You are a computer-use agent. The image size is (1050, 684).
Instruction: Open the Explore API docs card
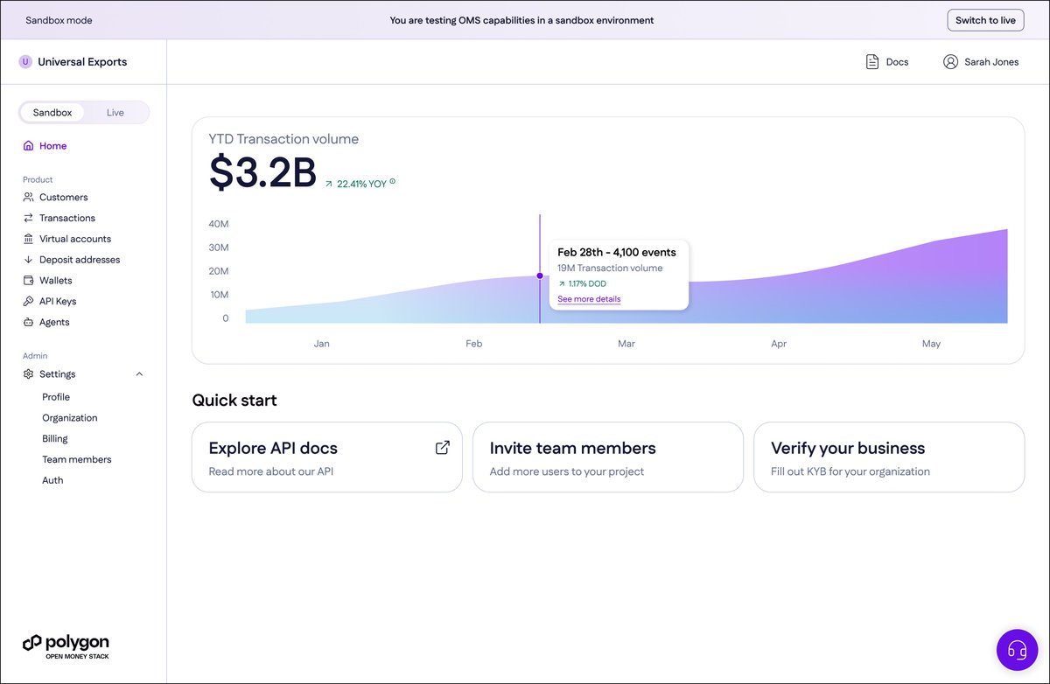(x=327, y=457)
